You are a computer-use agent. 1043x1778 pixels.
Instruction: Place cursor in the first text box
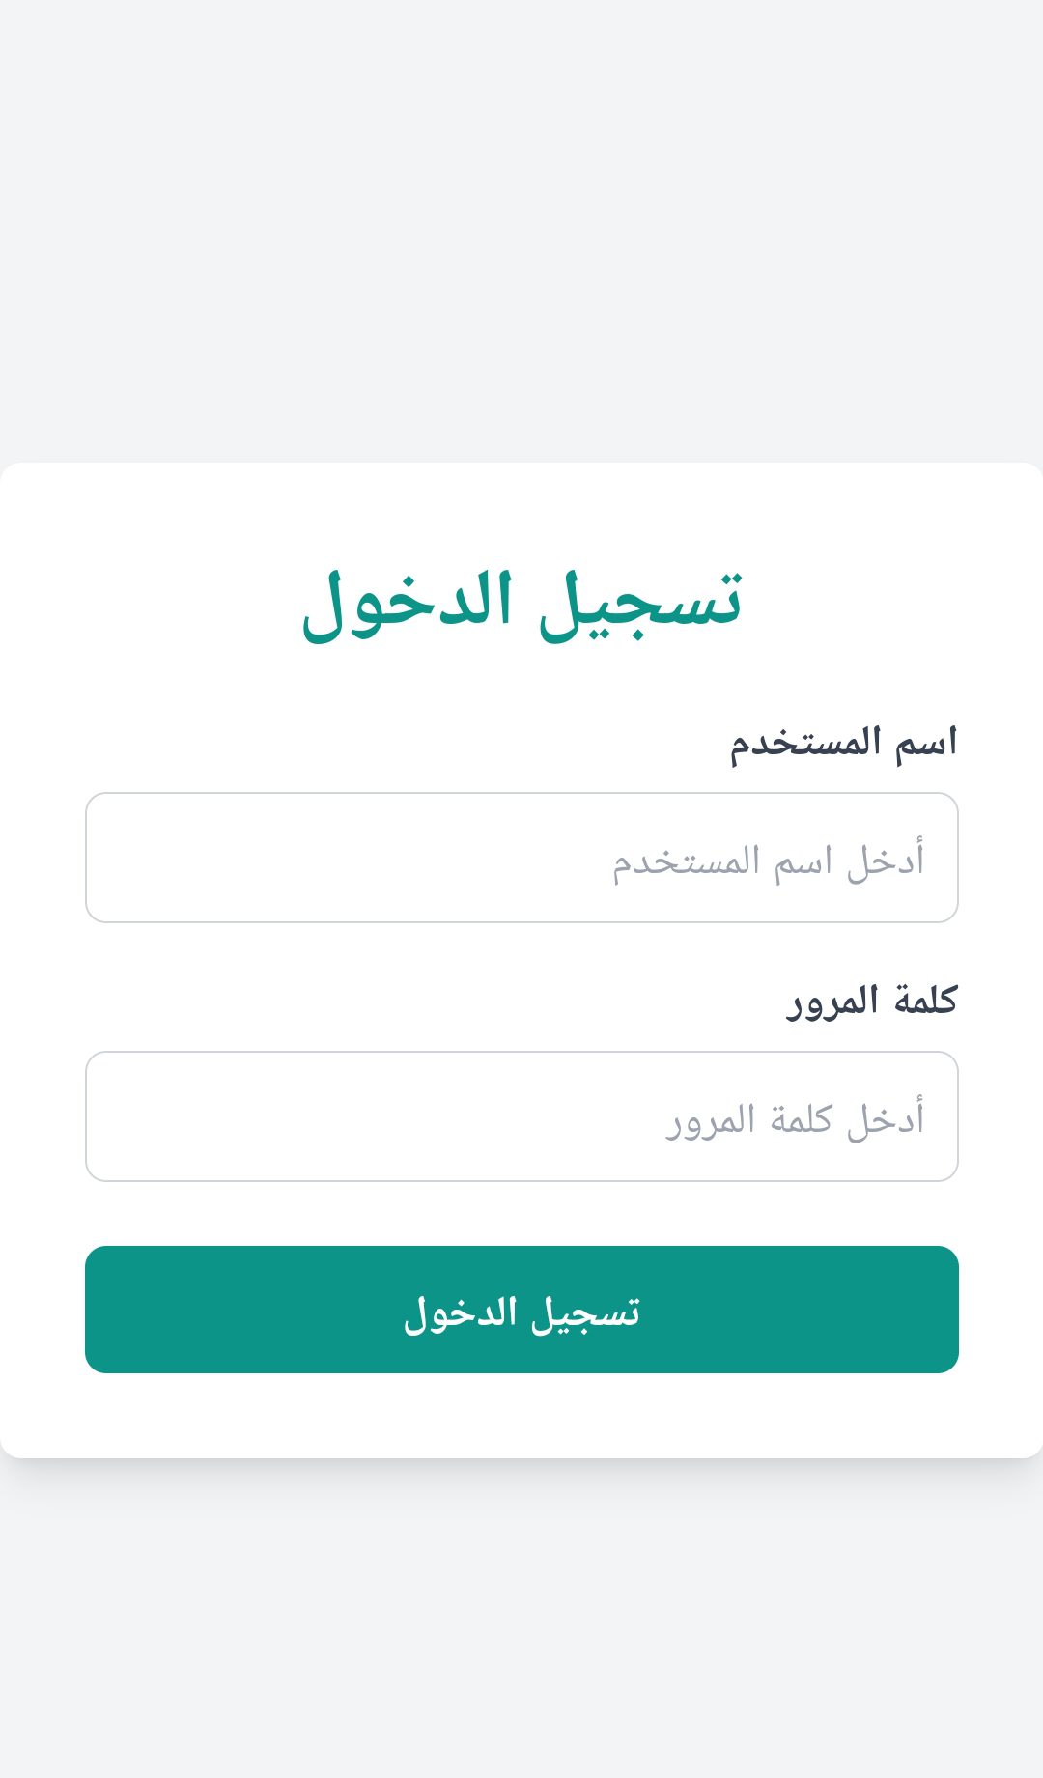[521, 858]
